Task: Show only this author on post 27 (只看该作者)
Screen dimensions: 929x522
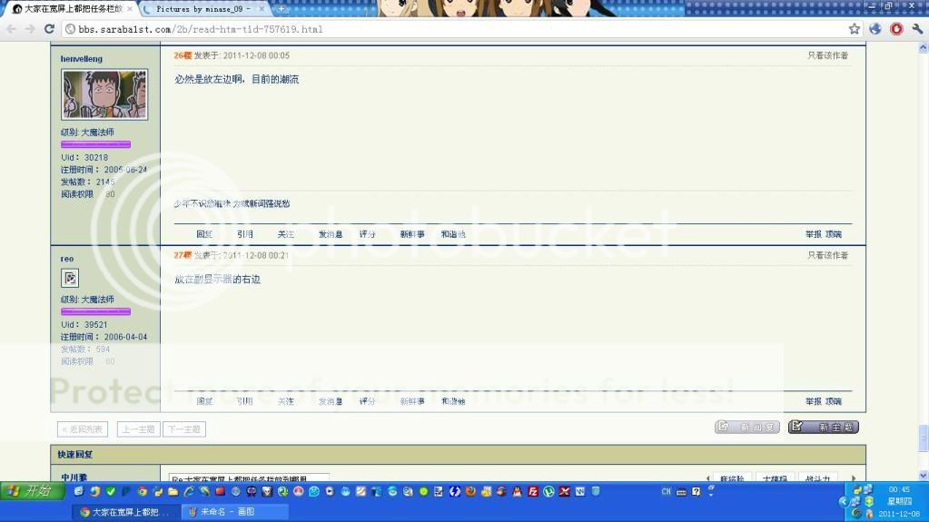Action: [827, 255]
